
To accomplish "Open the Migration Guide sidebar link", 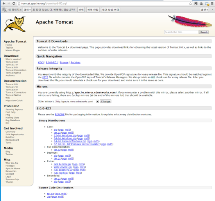I will tap(14, 100).
